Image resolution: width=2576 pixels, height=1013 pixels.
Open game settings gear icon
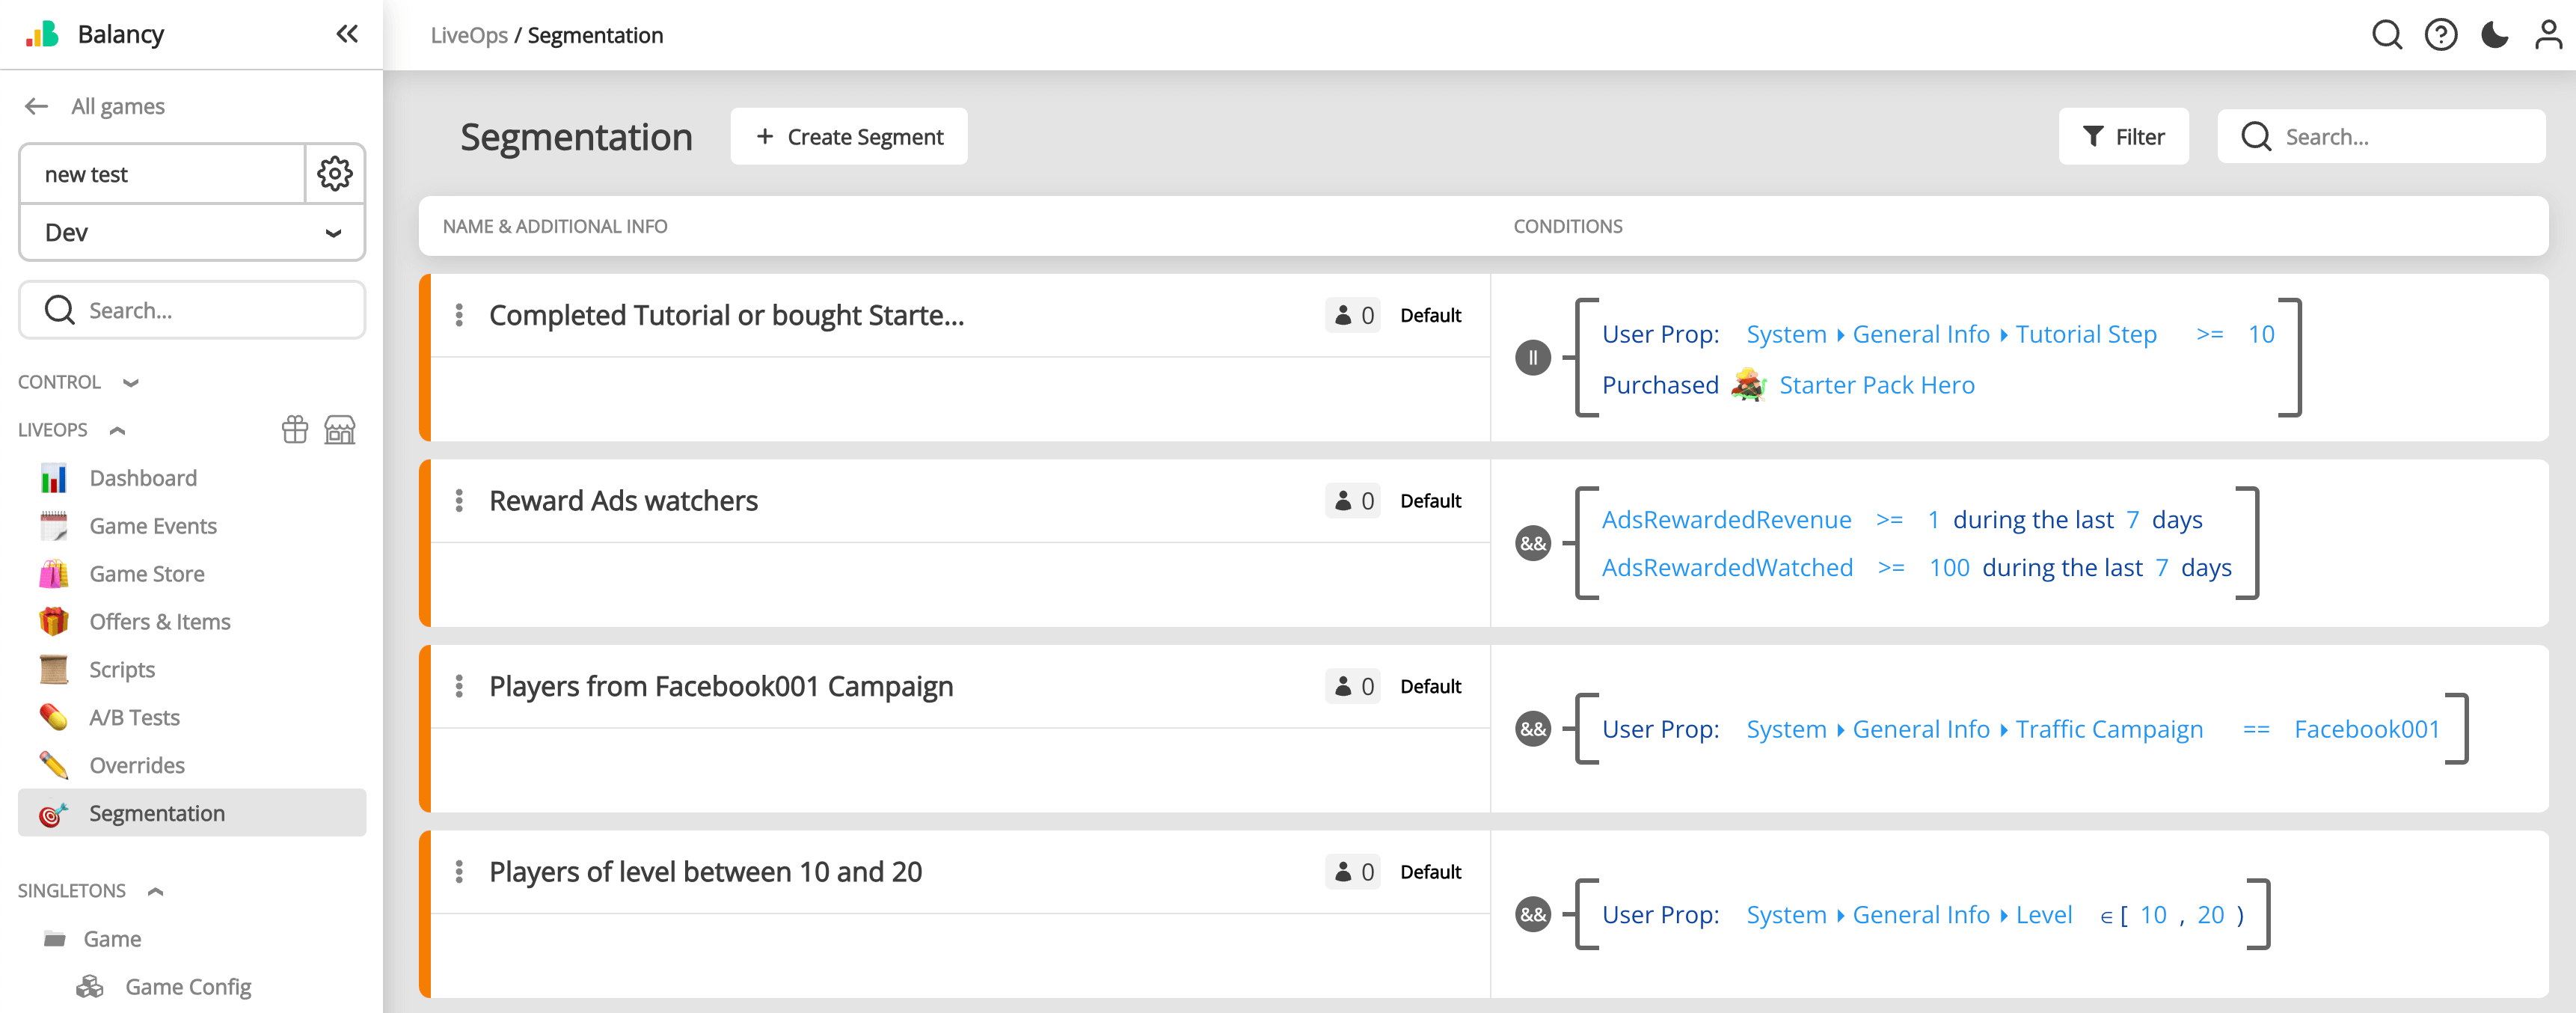[334, 174]
